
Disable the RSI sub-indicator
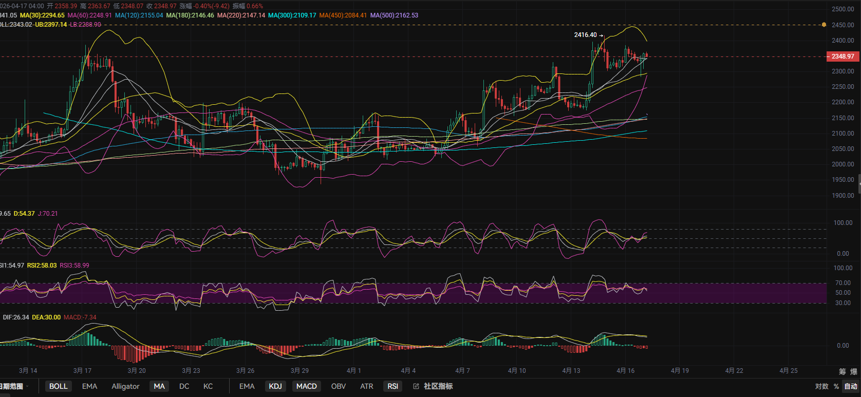(x=392, y=386)
